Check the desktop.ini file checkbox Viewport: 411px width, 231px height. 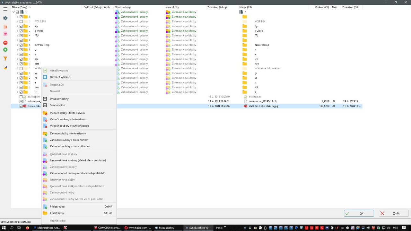click(x=21, y=97)
